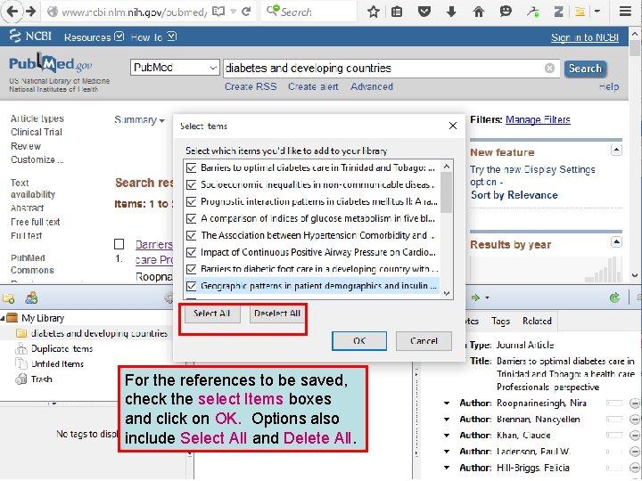The image size is (642, 481).
Task: Open the PubMed database dropdown
Action: tap(176, 68)
